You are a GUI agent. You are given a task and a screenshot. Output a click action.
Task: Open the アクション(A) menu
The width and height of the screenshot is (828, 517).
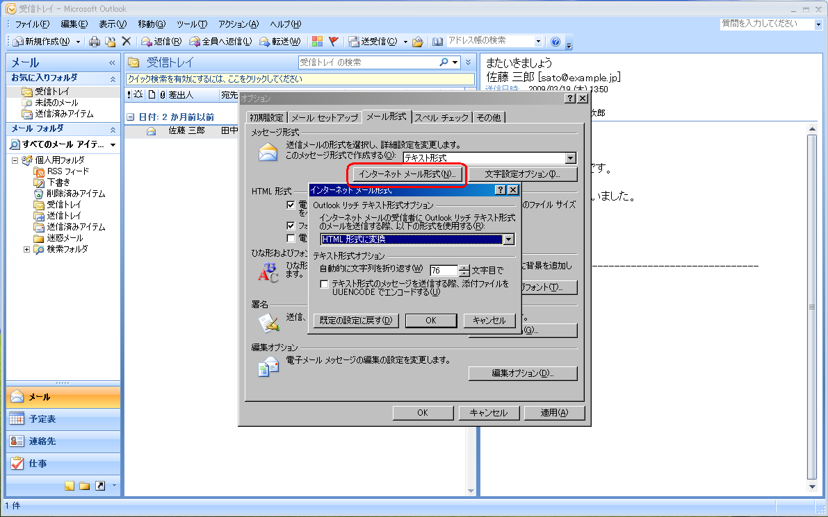pos(238,24)
